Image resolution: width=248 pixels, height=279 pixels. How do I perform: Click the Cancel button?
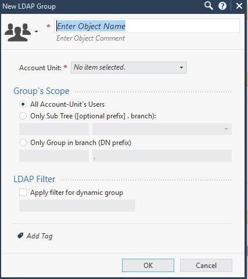coord(206,265)
